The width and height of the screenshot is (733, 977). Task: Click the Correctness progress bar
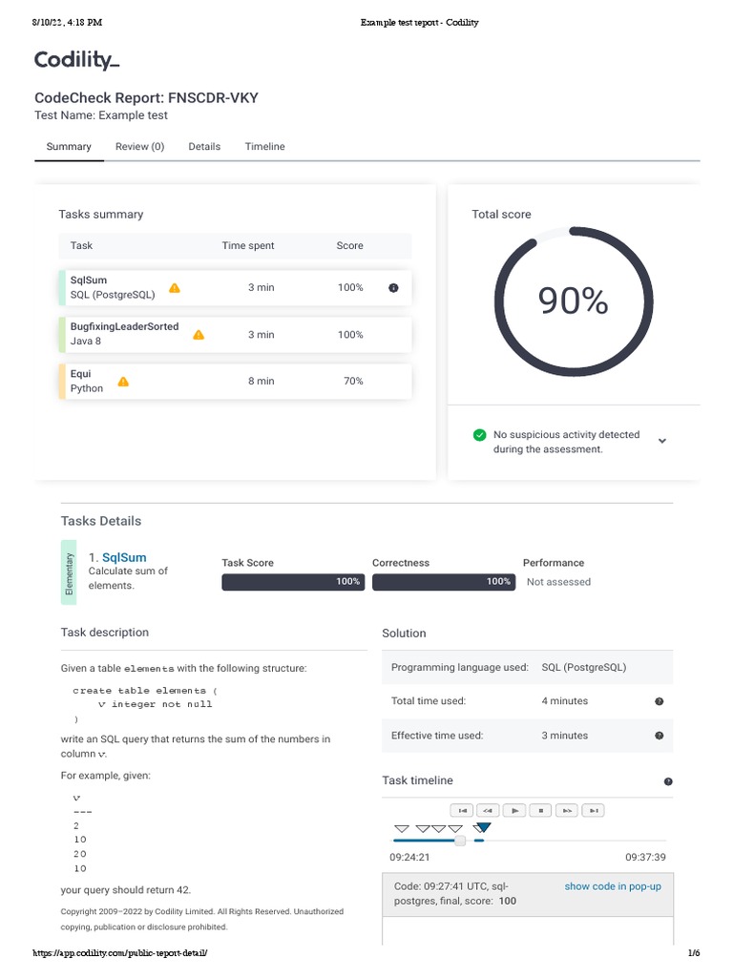[x=444, y=582]
